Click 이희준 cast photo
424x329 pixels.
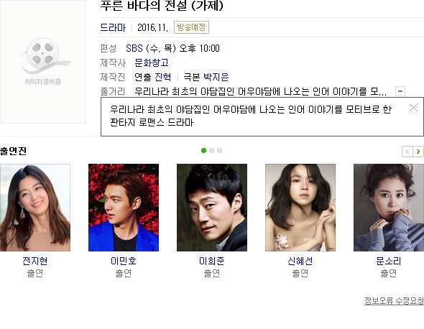[212, 208]
